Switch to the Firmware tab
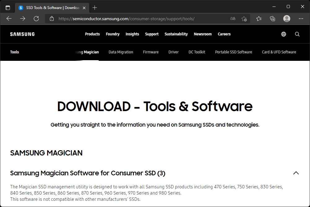The height and width of the screenshot is (207, 310). pos(151,52)
